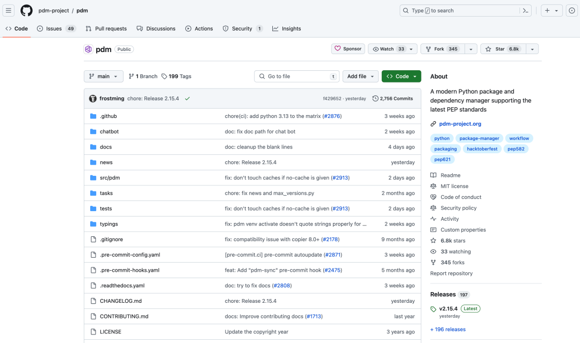Open the pdm-project.org website link

tap(460, 124)
